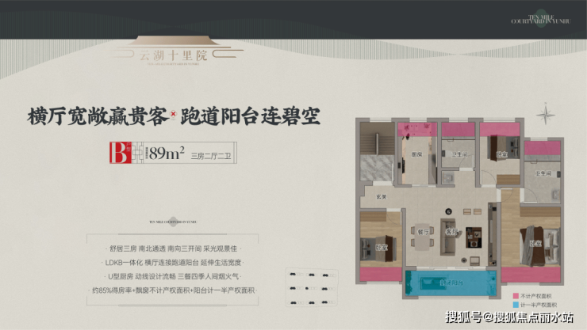This screenshot has height=330, width=587.
Task: Click the sofa in the 客厅
Action: tap(447, 237)
